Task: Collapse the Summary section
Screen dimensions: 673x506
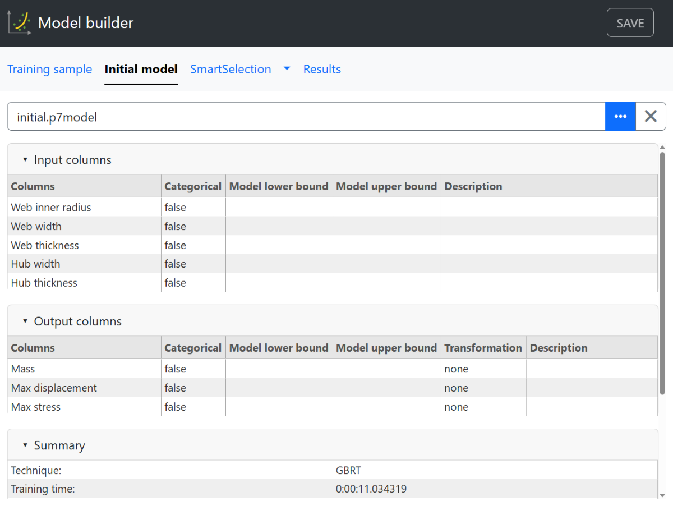Action: [25, 445]
